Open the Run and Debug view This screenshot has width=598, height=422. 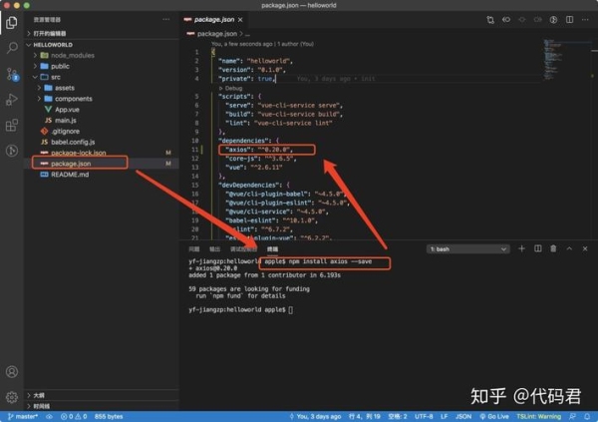point(12,100)
